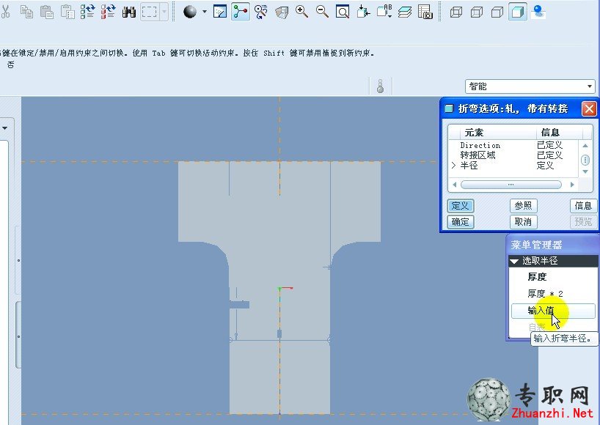This screenshot has width=600, height=425.
Task: Click the shaded sphere appearance icon
Action: (x=190, y=12)
